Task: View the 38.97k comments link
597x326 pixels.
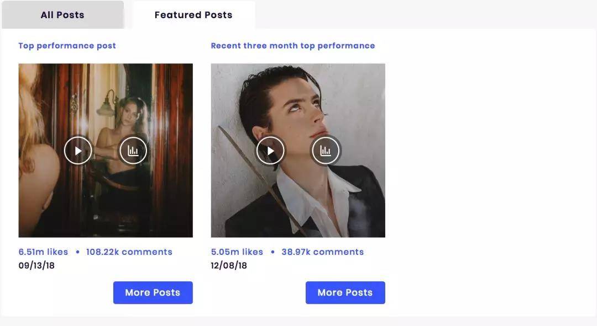Action: click(323, 252)
